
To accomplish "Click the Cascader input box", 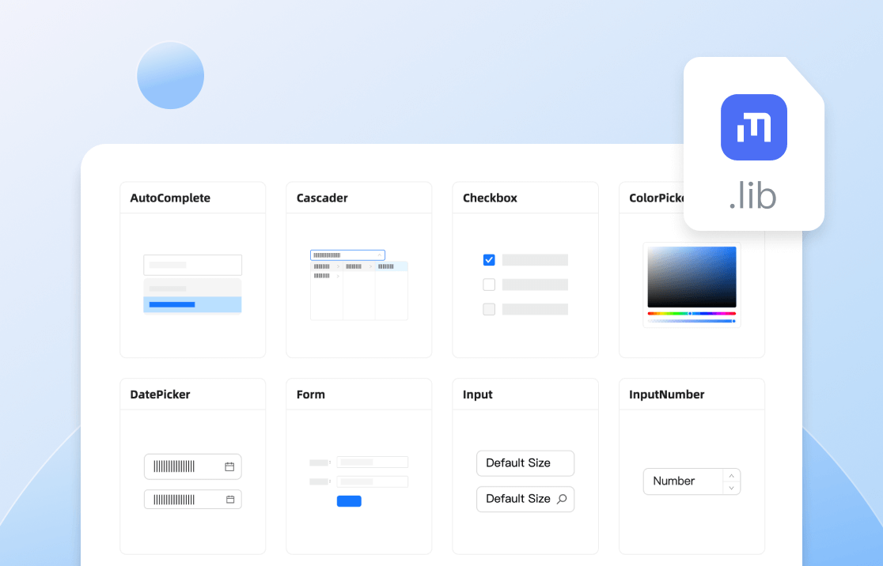I will click(x=347, y=255).
